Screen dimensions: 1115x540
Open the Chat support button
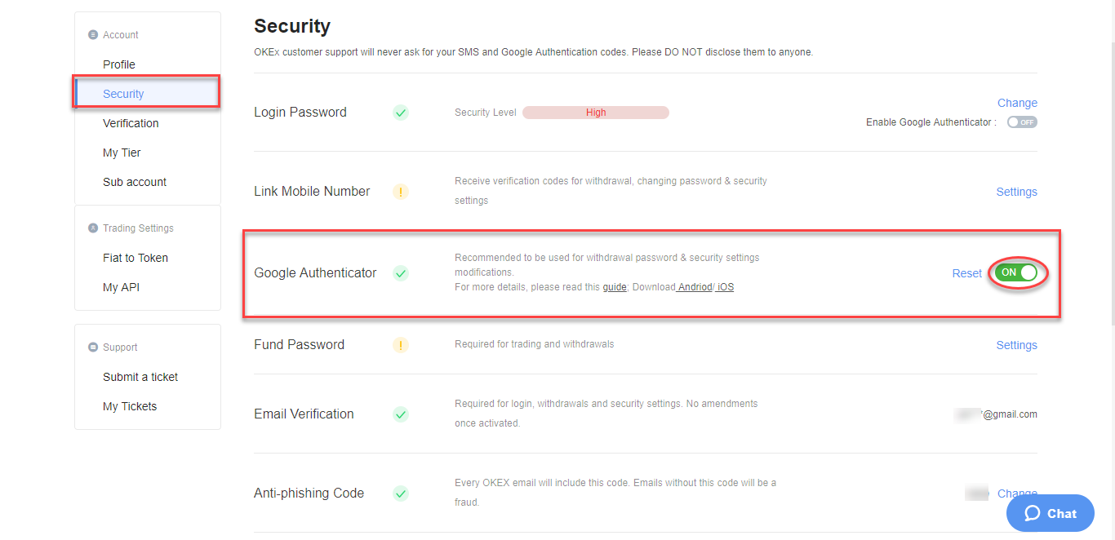click(x=1051, y=513)
